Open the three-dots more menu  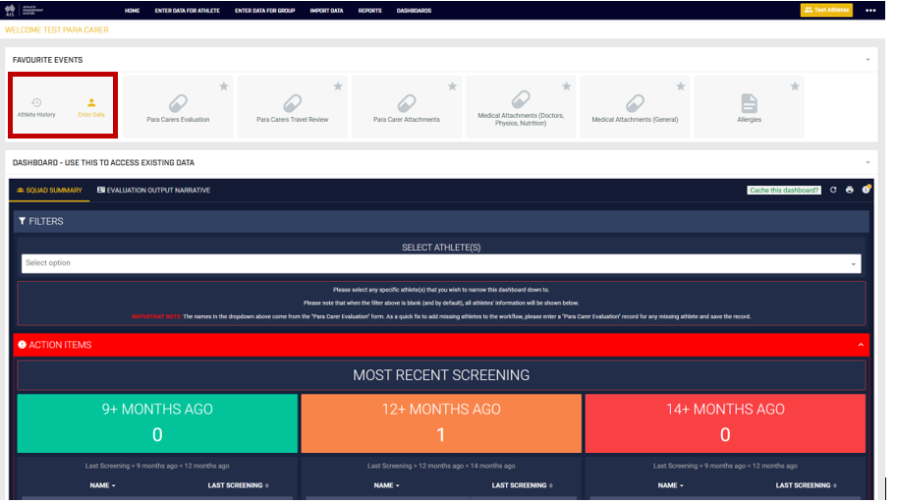click(870, 10)
